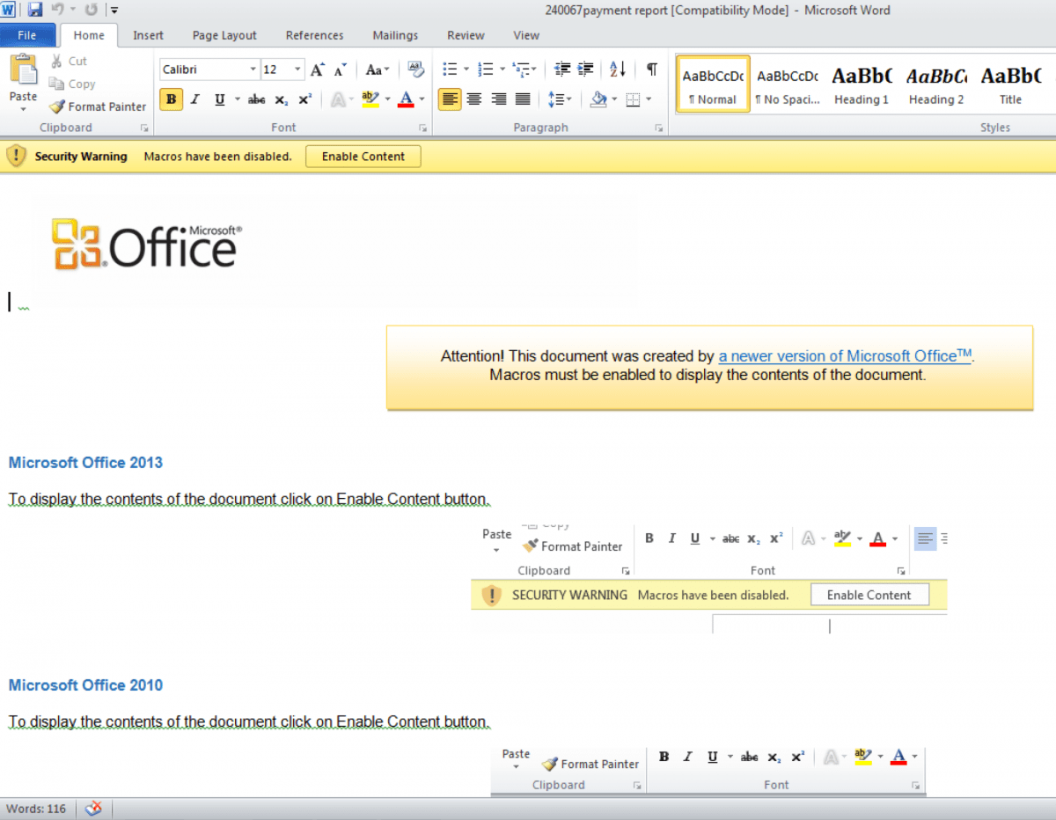Click the Copy command in Clipboard group
Image resolution: width=1056 pixels, height=820 pixels.
coord(72,84)
